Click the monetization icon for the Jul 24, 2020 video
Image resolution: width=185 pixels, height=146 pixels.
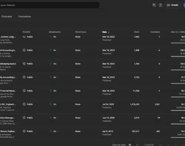click(x=50, y=104)
